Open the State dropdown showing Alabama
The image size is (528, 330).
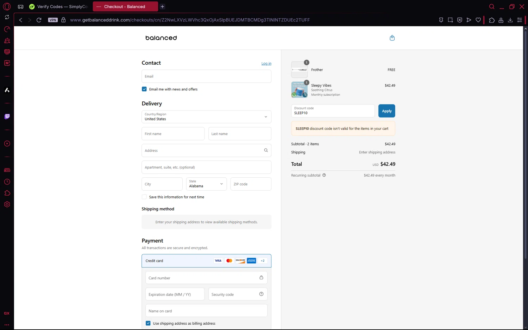click(x=206, y=184)
